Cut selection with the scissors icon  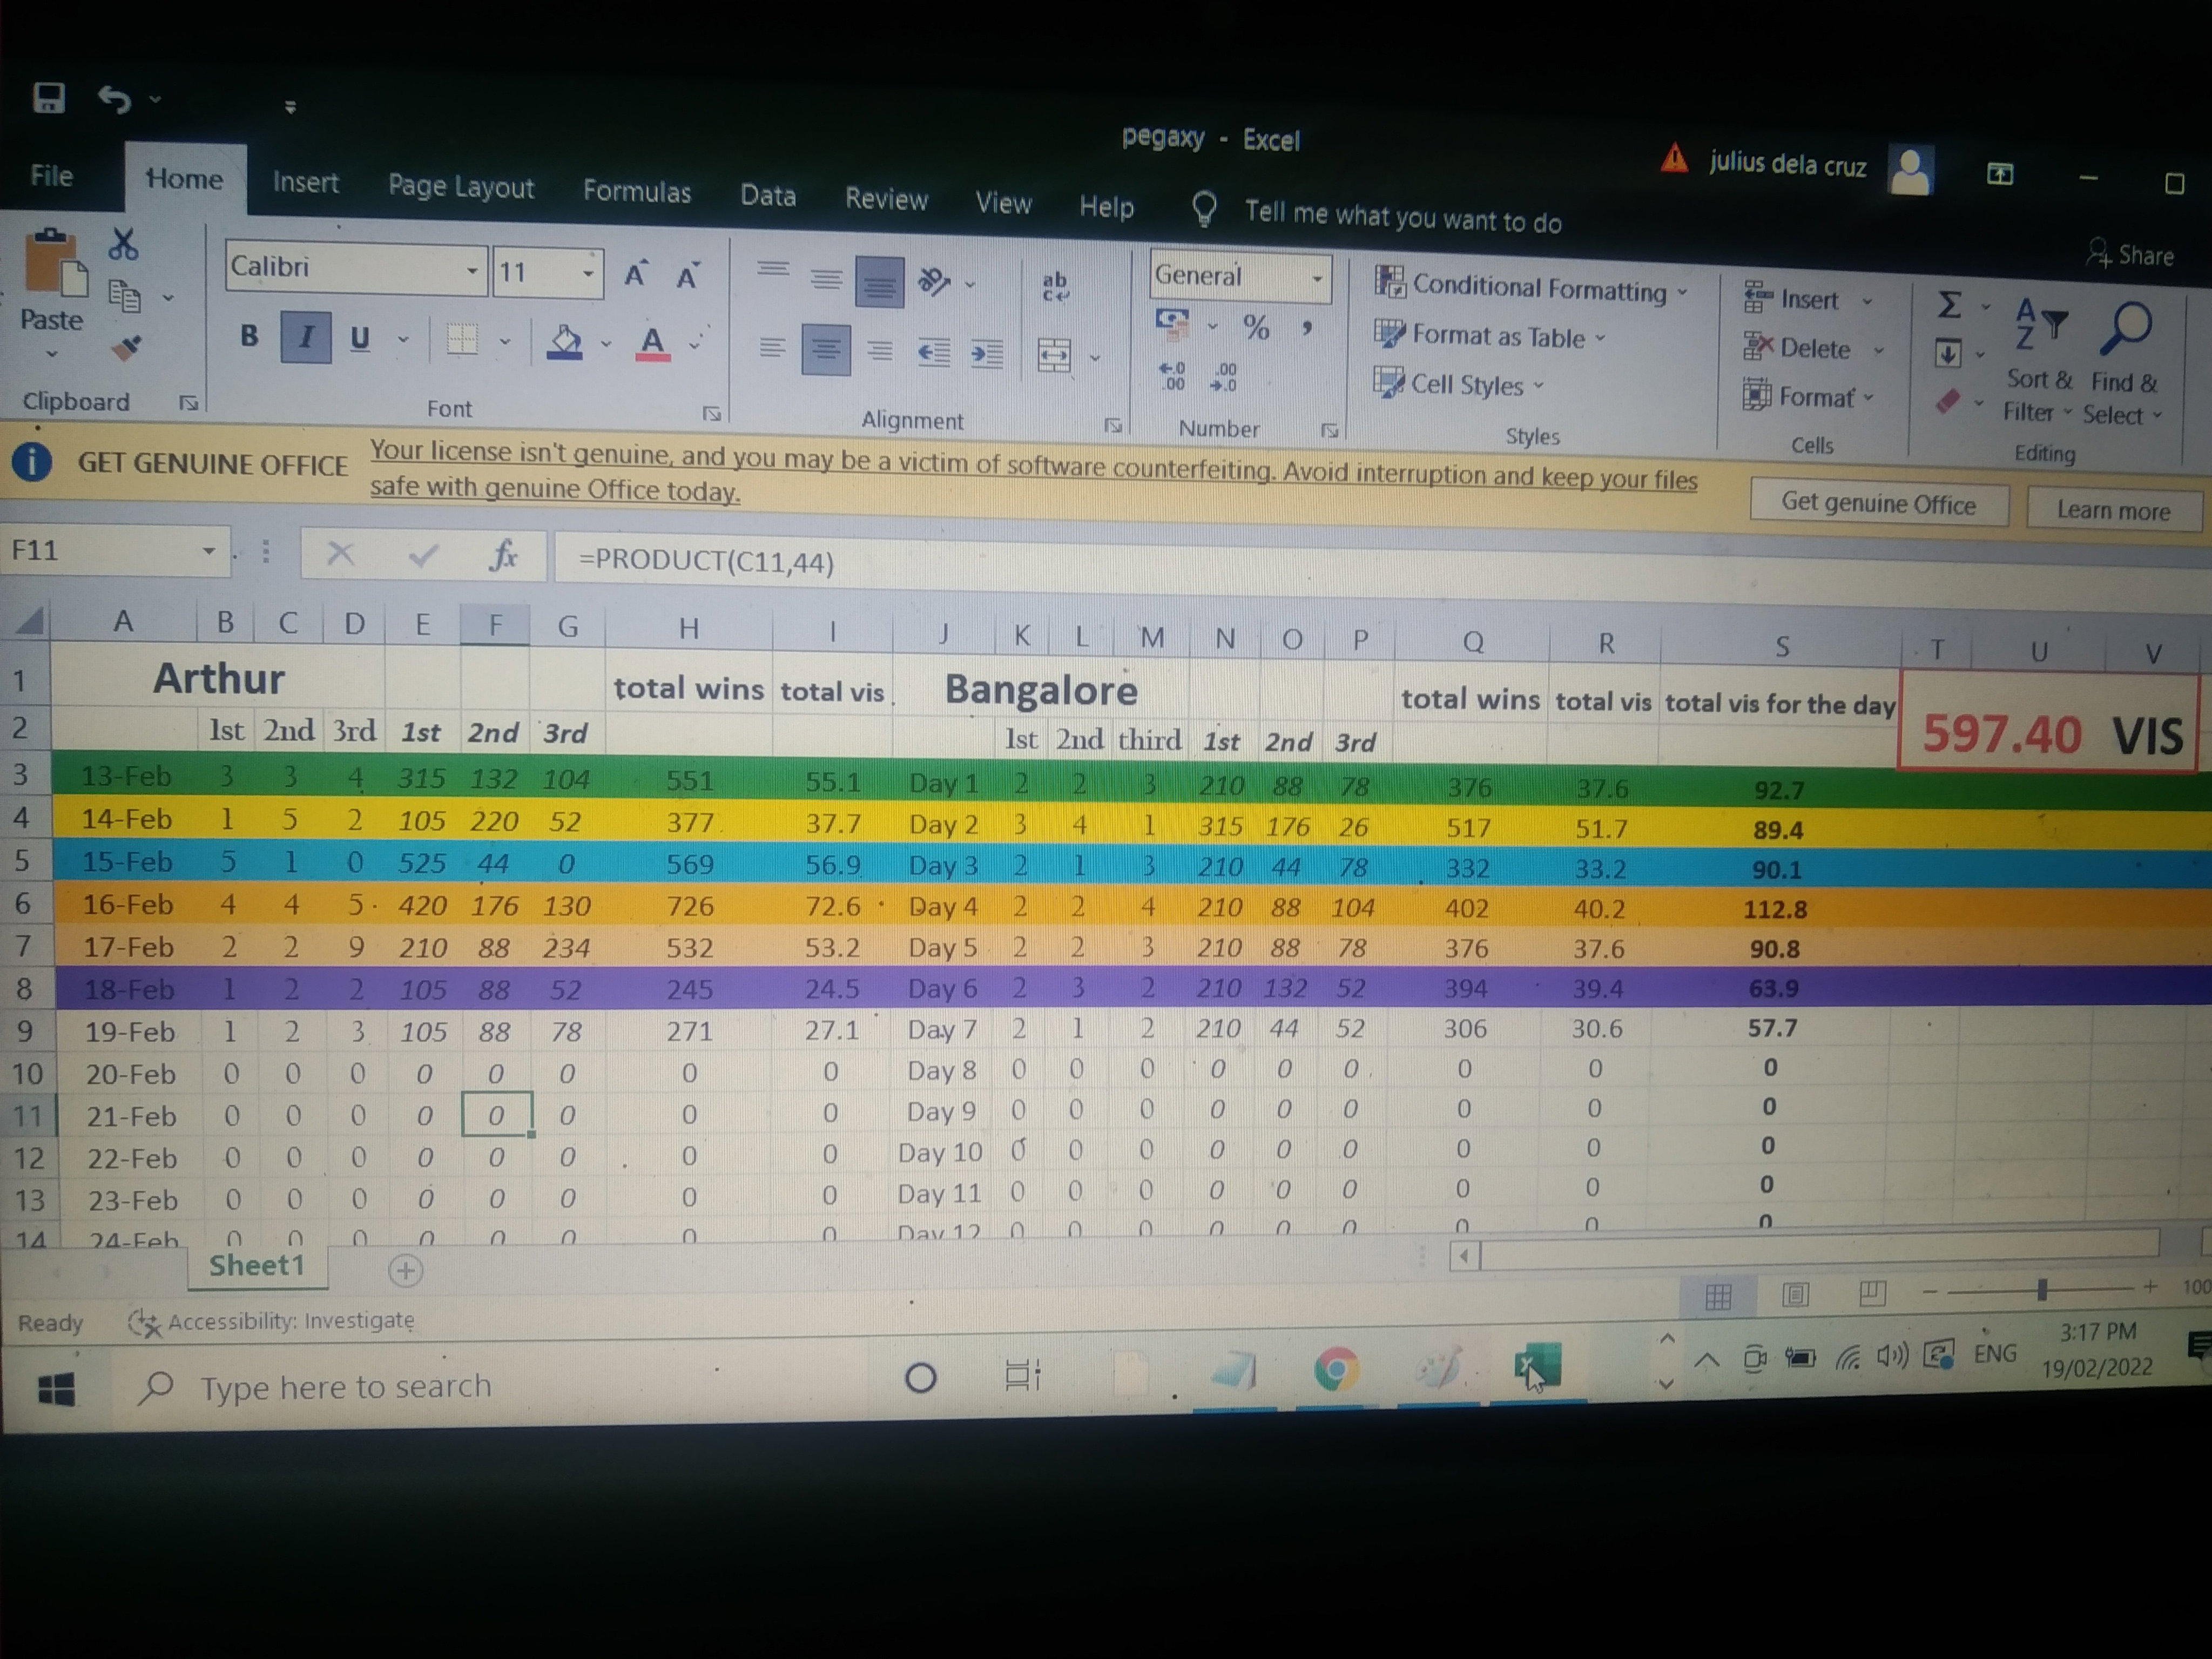(123, 243)
